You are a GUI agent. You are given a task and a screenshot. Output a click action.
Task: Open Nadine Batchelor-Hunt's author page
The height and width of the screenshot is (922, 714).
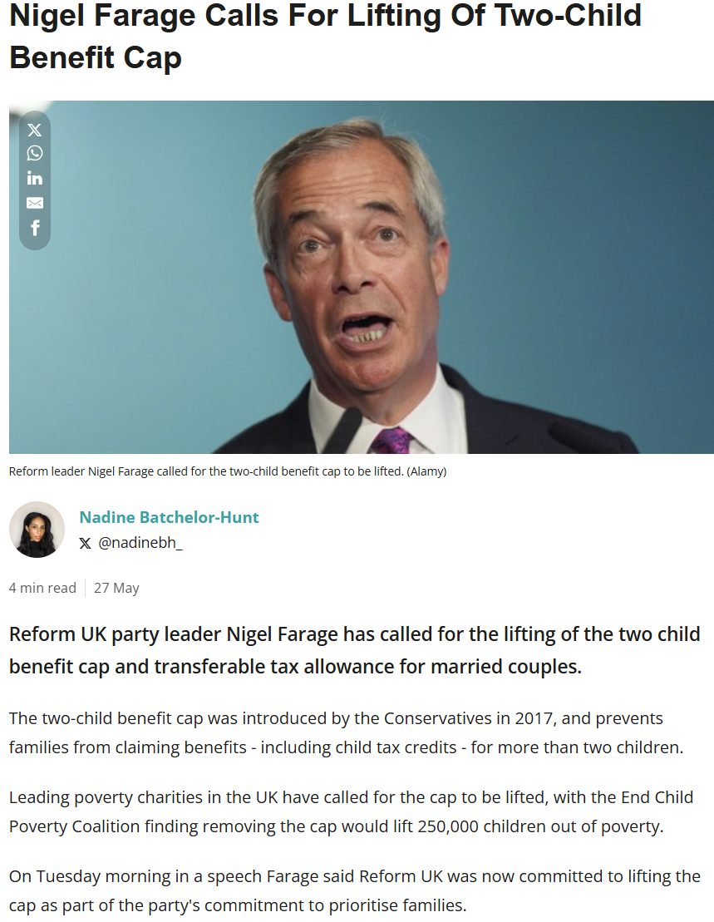click(169, 517)
